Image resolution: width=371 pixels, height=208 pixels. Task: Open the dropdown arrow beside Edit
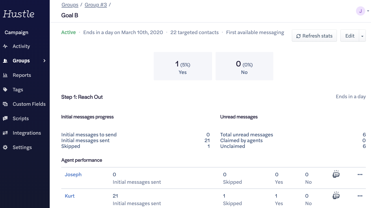point(362,36)
